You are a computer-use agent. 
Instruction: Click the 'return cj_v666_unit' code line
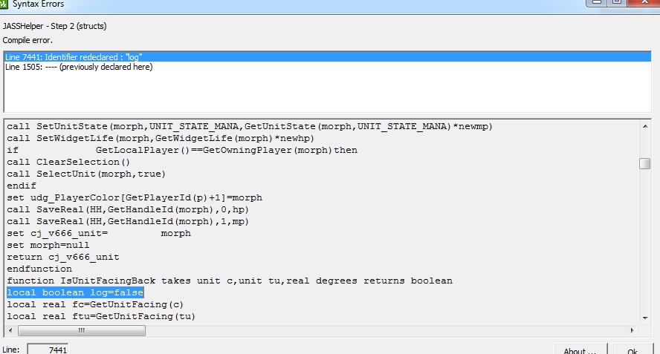pyautogui.click(x=63, y=257)
